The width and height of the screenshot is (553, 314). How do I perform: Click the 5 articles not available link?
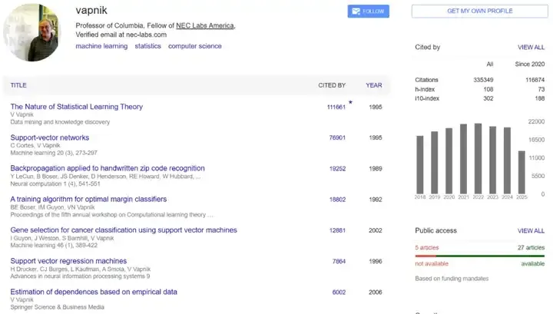coord(427,247)
